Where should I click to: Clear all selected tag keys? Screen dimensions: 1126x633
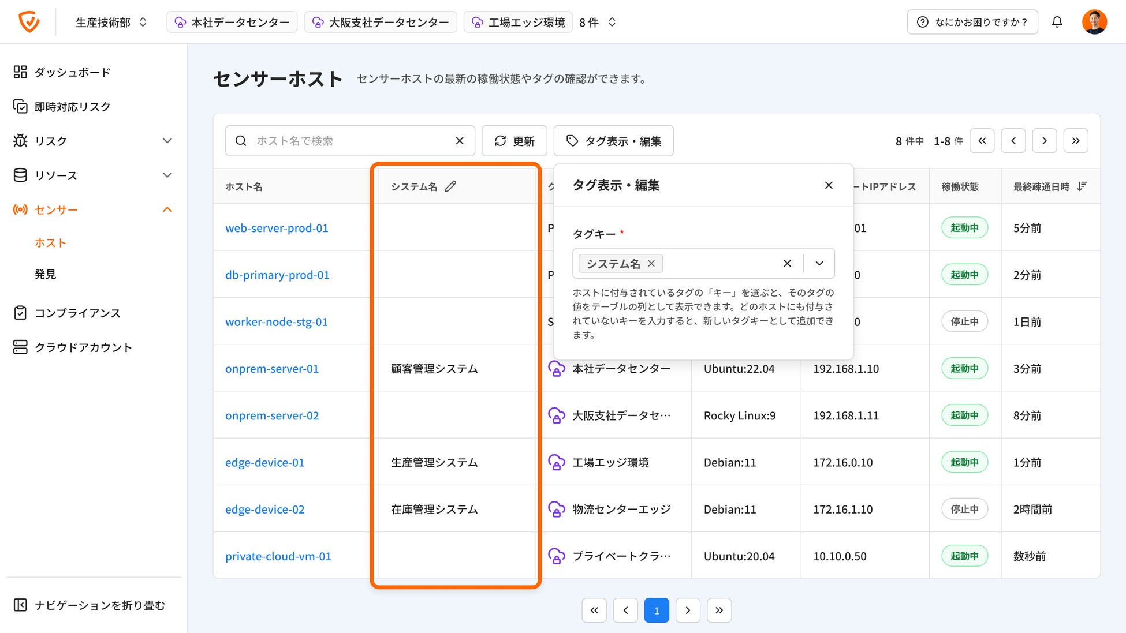click(x=787, y=263)
